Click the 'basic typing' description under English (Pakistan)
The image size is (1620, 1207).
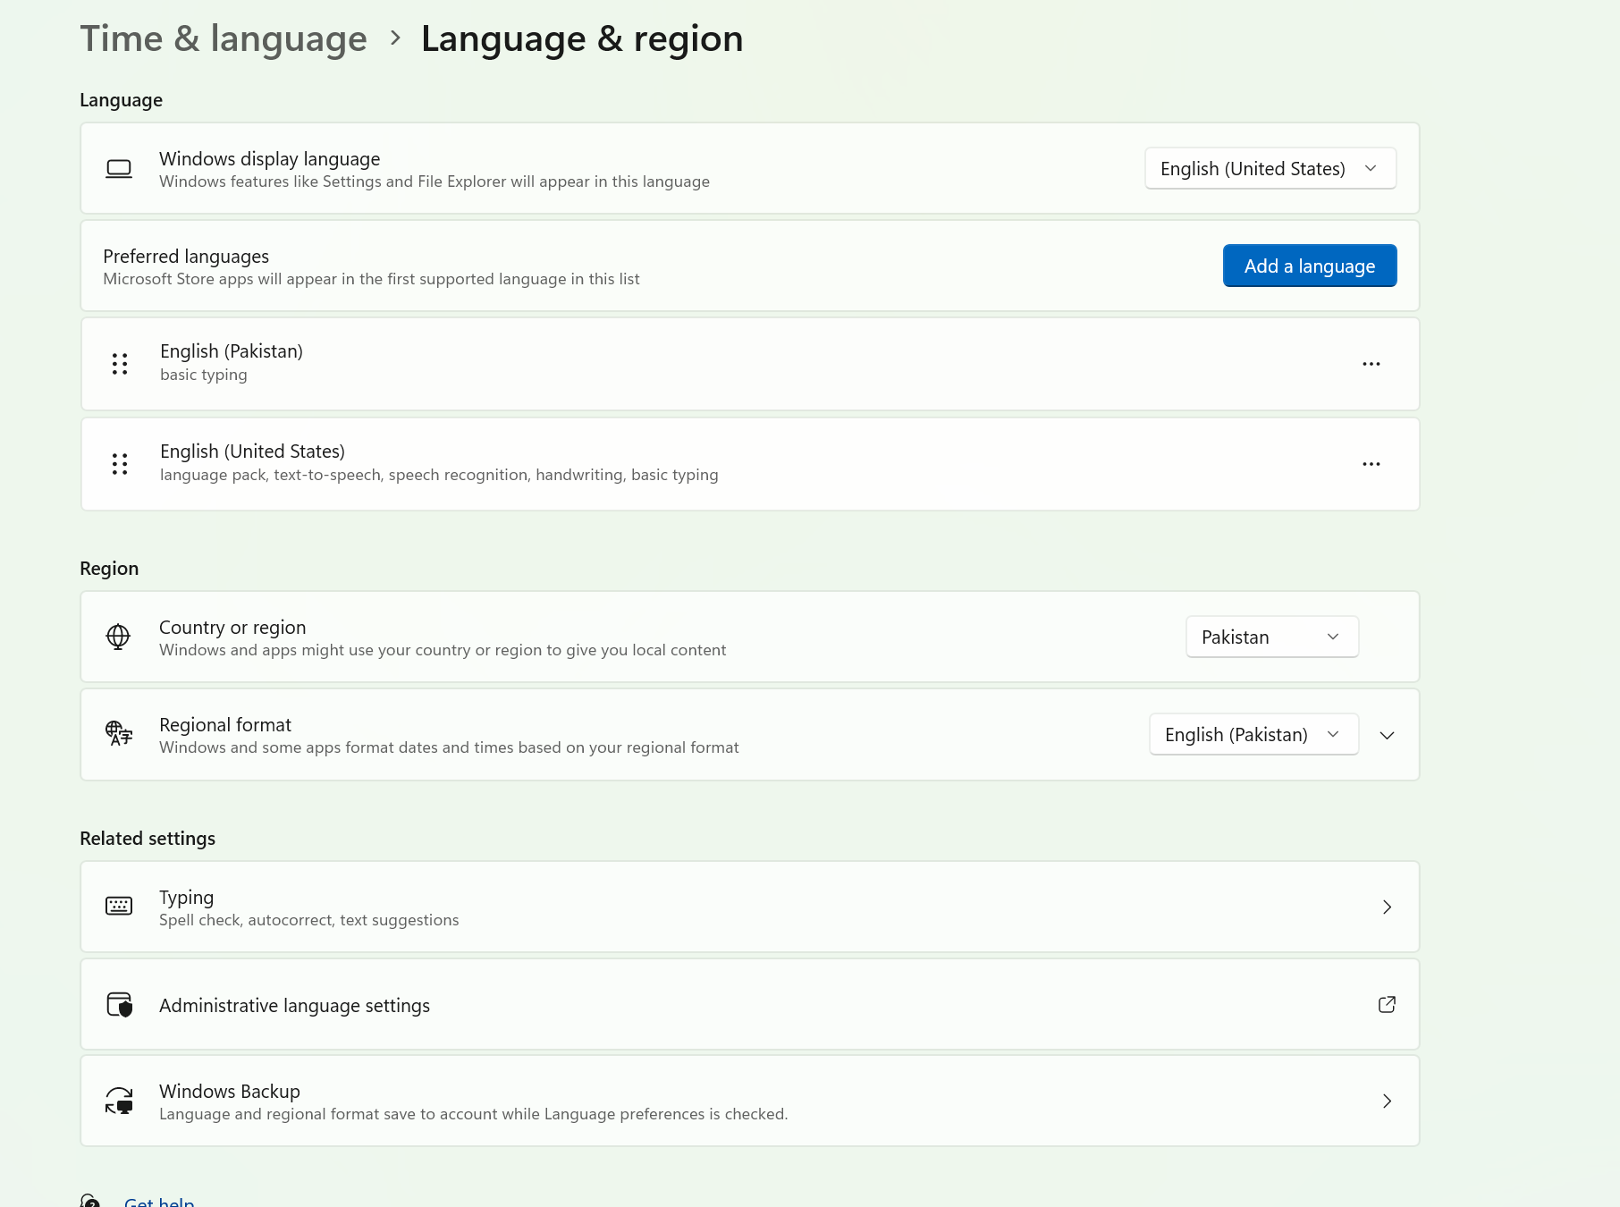204,375
